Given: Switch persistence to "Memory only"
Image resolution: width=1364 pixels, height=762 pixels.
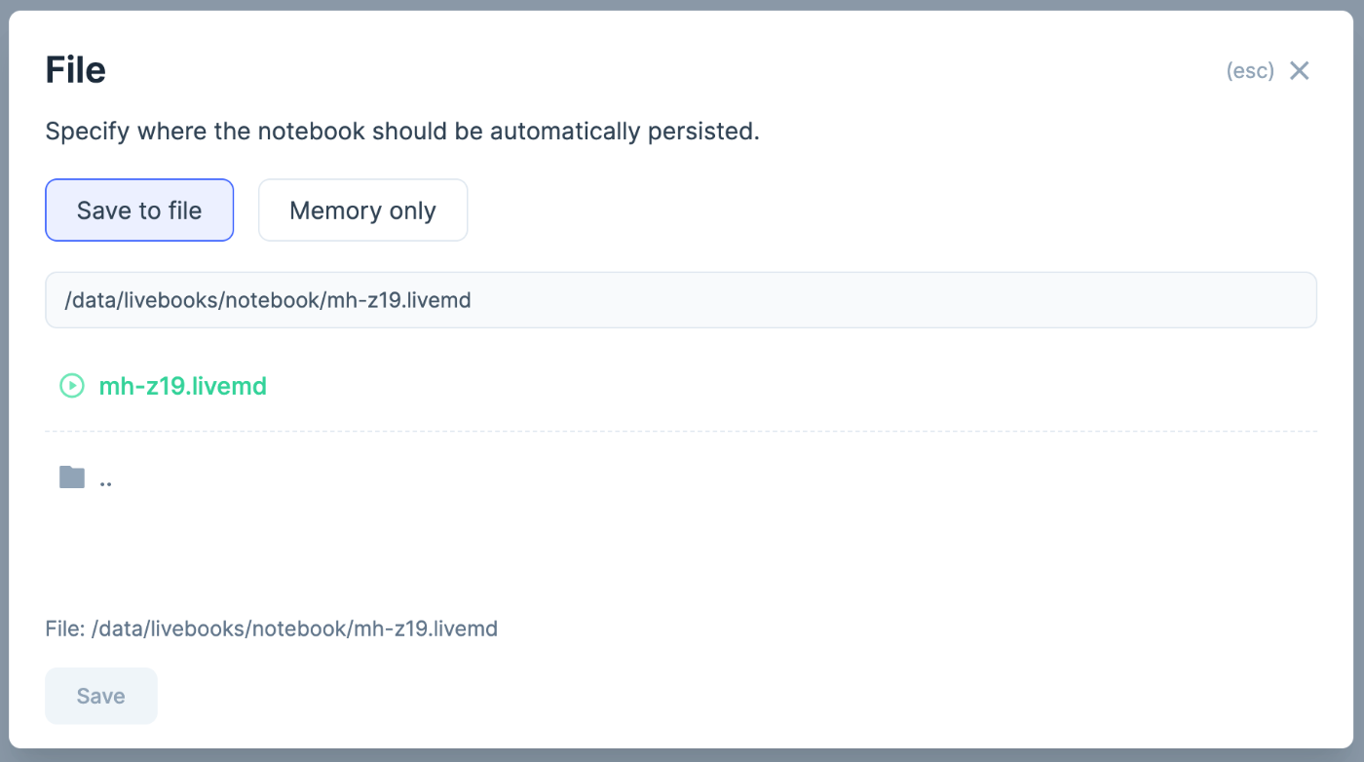Looking at the screenshot, I should point(362,210).
